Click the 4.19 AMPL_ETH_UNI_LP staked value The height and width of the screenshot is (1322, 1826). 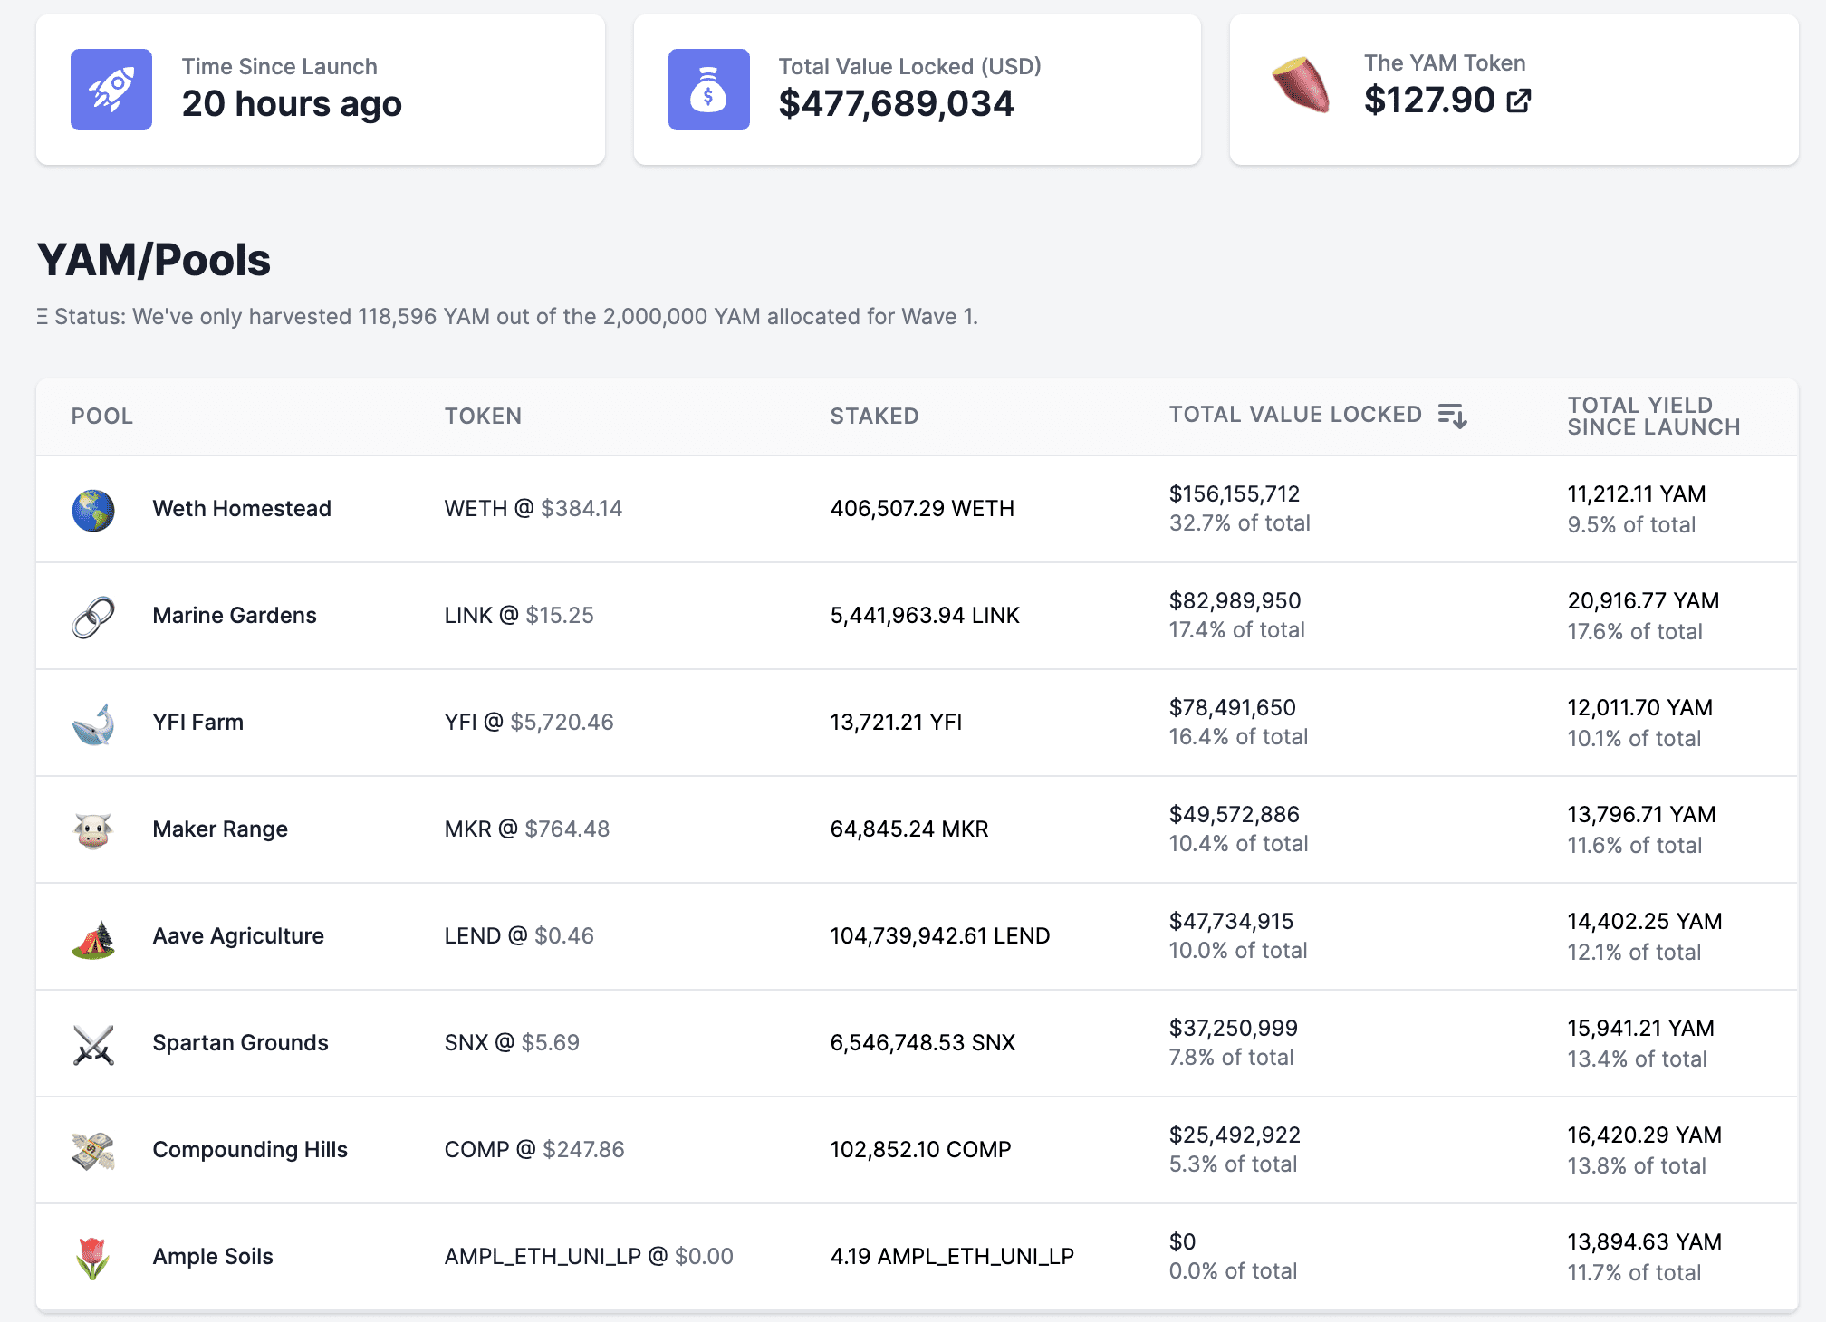pyautogui.click(x=952, y=1257)
